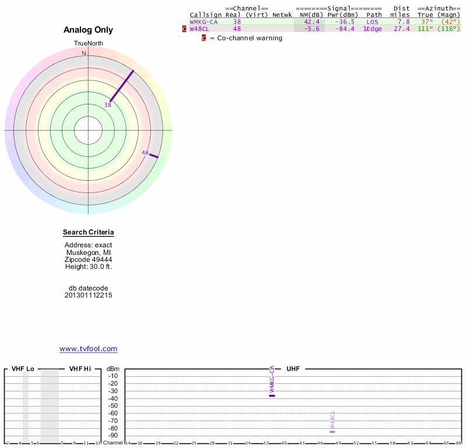Open the www.tvfool.com link
Viewport: 466px width, 448px height.
(x=89, y=349)
